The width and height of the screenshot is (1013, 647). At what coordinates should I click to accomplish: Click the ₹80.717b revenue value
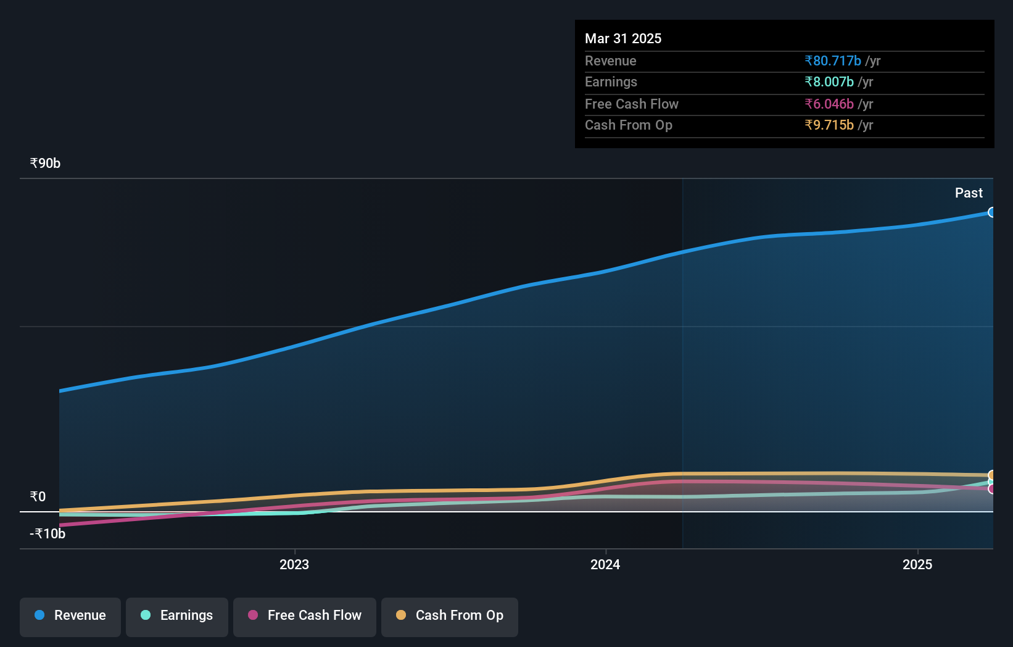(833, 61)
